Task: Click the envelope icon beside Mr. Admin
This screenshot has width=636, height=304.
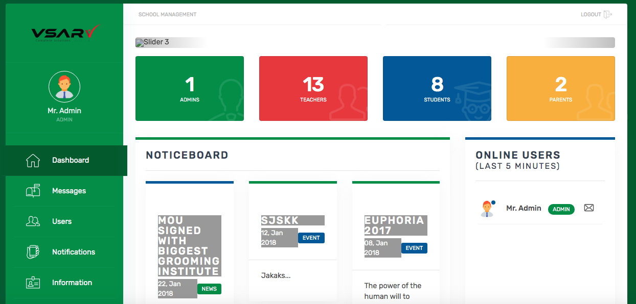Action: tap(589, 208)
